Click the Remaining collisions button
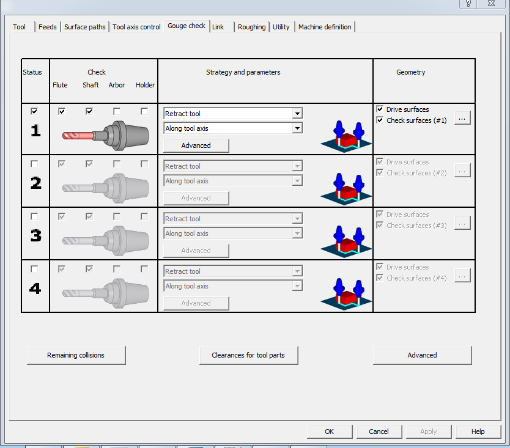Screen dimensions: 510x448 tap(76, 355)
